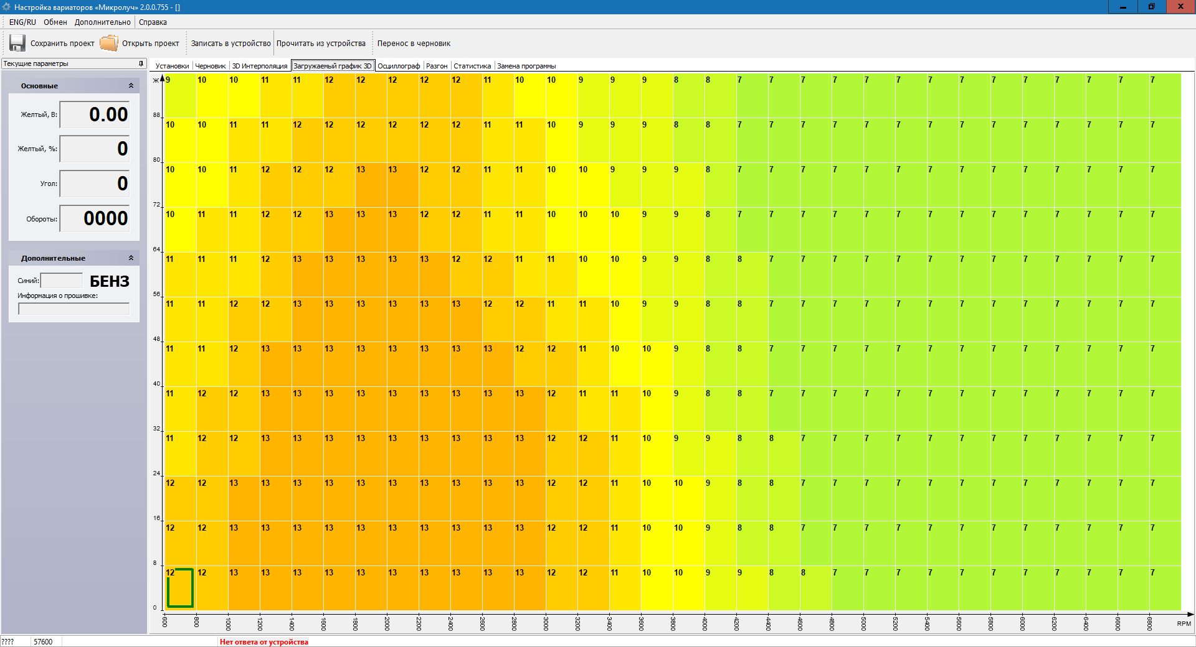Collapse the Основные section
The height and width of the screenshot is (647, 1196).
[x=131, y=86]
